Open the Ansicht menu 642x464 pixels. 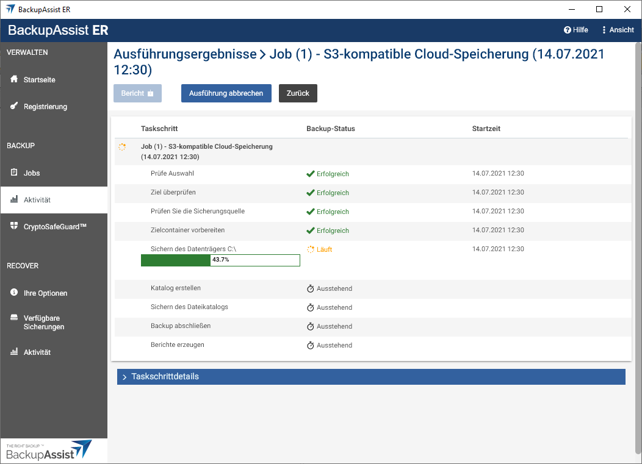(x=617, y=30)
